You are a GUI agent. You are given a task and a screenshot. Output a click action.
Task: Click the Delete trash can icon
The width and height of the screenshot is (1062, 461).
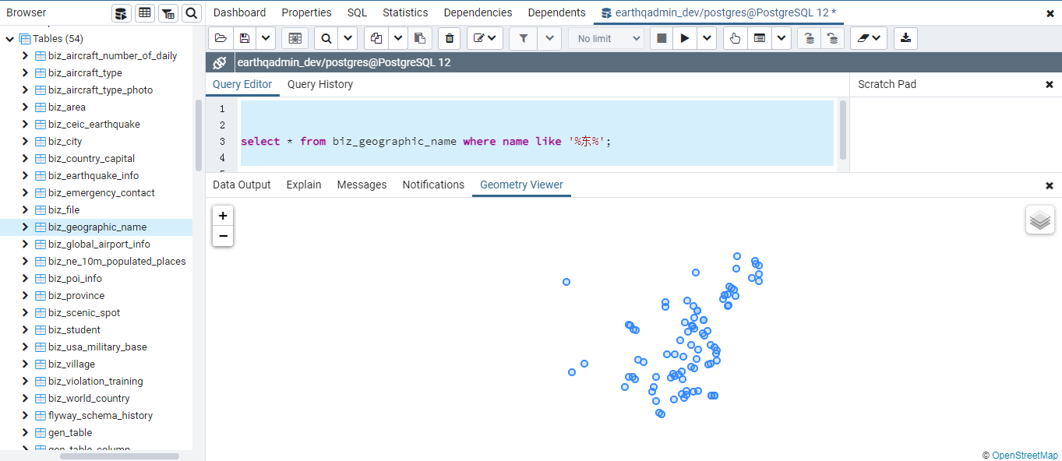click(x=449, y=38)
